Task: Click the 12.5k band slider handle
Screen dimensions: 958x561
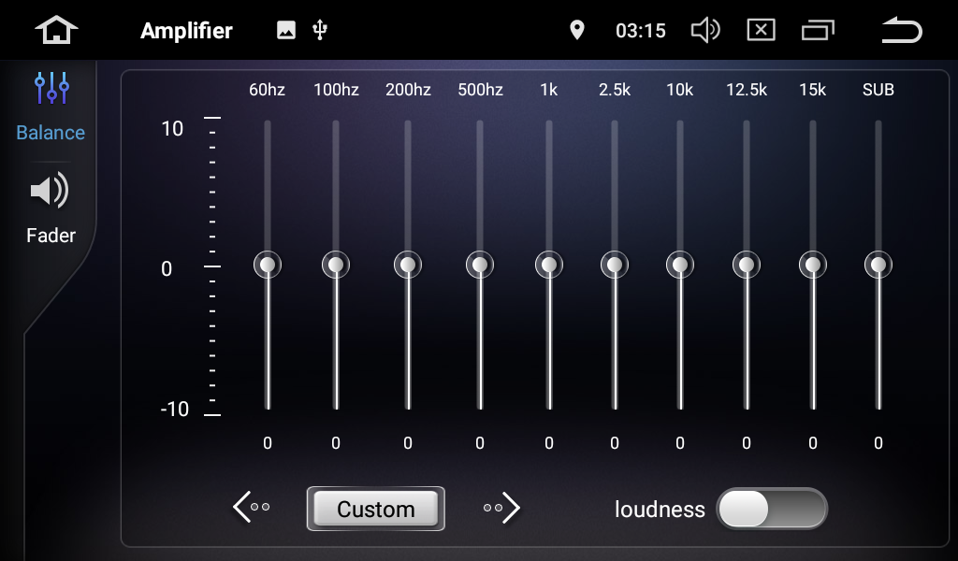Action: [x=747, y=265]
